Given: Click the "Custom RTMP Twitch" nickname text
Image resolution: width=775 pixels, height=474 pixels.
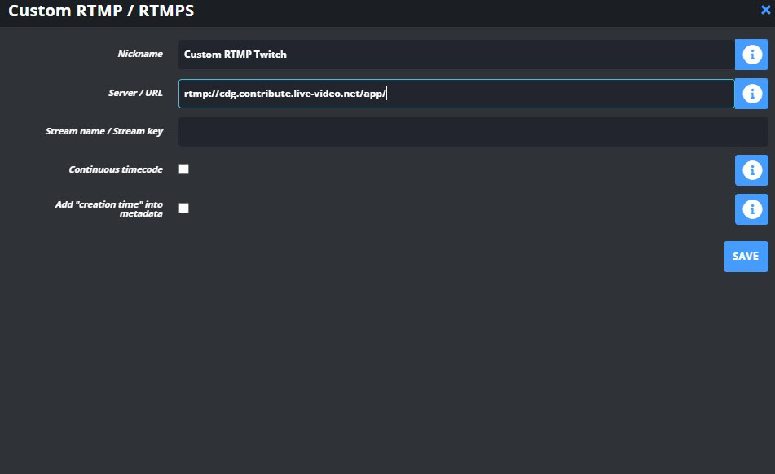Looking at the screenshot, I should 236,55.
